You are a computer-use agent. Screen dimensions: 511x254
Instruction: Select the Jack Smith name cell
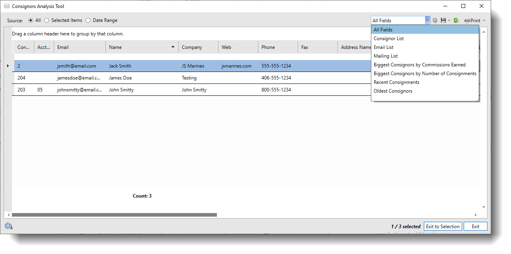pyautogui.click(x=142, y=66)
